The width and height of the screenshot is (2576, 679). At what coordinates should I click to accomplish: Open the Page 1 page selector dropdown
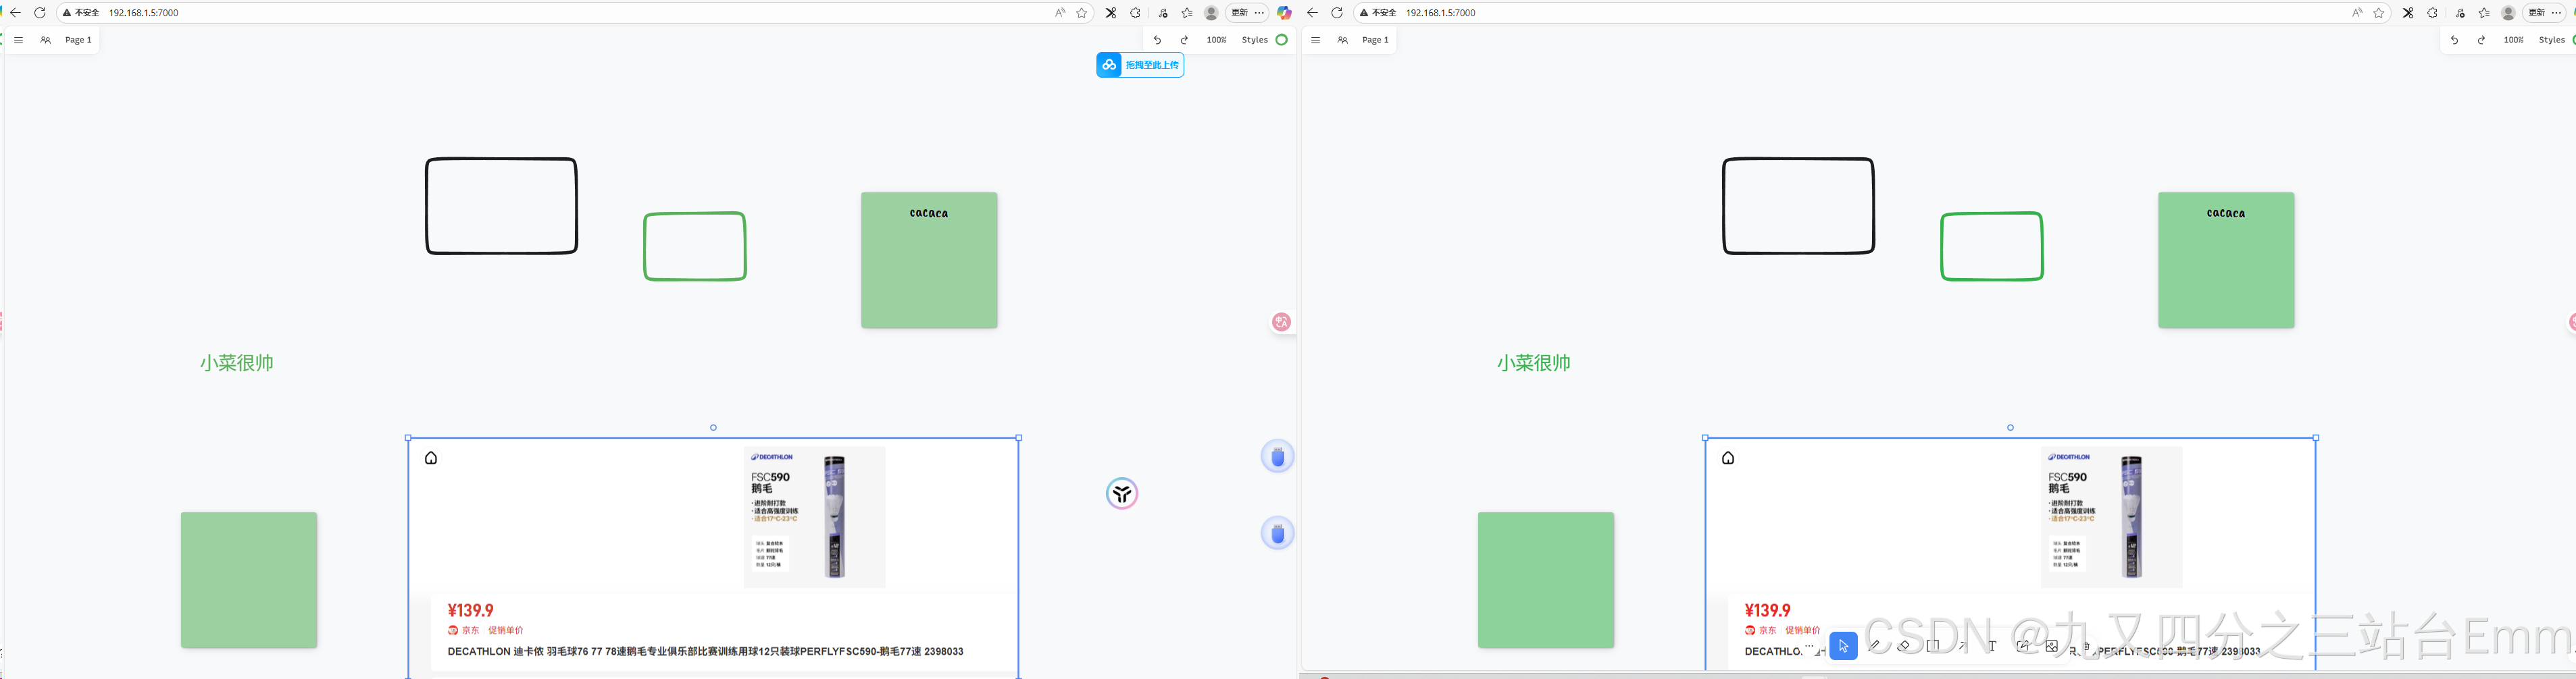point(78,40)
